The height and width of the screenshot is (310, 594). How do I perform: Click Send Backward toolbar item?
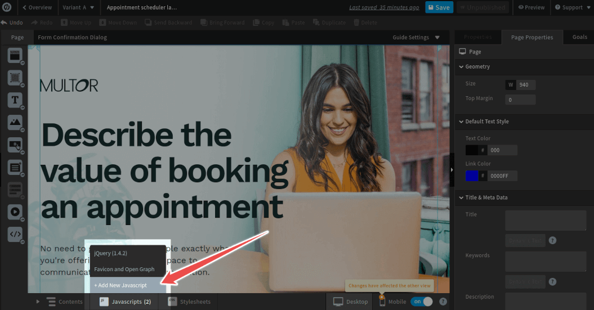pos(168,23)
